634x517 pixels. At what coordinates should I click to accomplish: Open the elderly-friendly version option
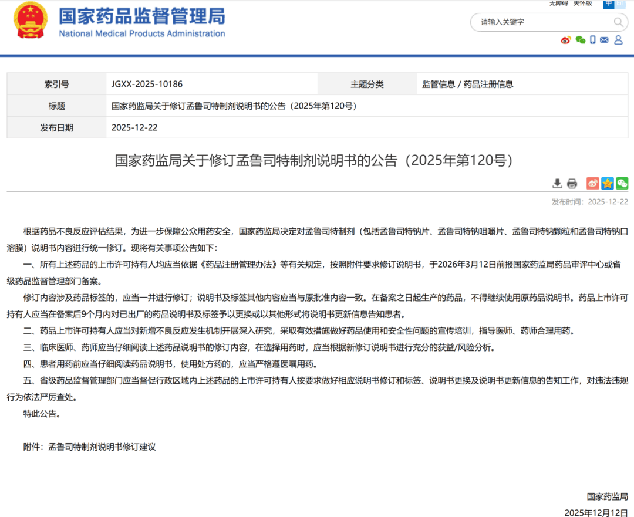[x=583, y=3]
